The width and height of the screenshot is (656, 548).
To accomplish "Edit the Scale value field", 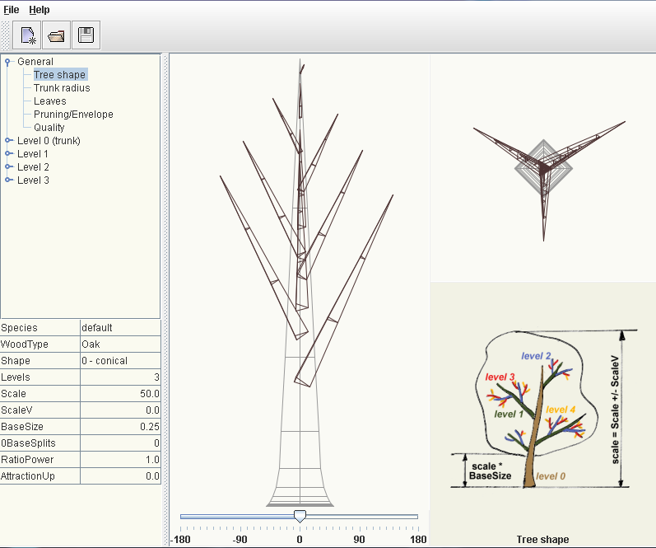I will coord(120,394).
